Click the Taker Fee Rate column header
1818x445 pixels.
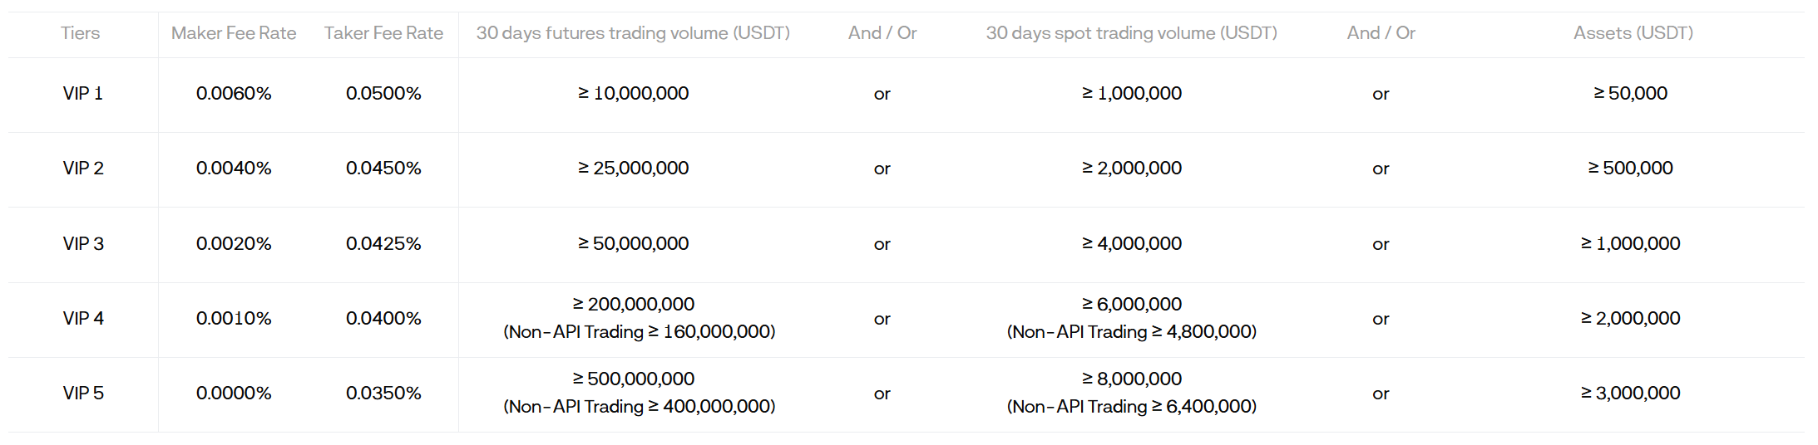(x=383, y=33)
